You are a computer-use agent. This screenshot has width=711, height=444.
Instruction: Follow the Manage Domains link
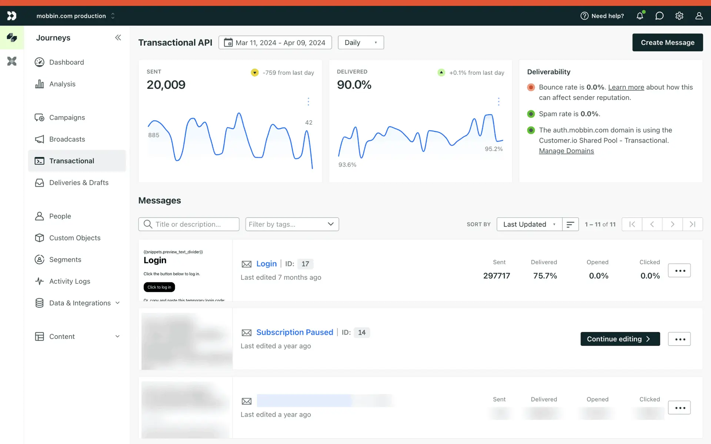click(566, 151)
